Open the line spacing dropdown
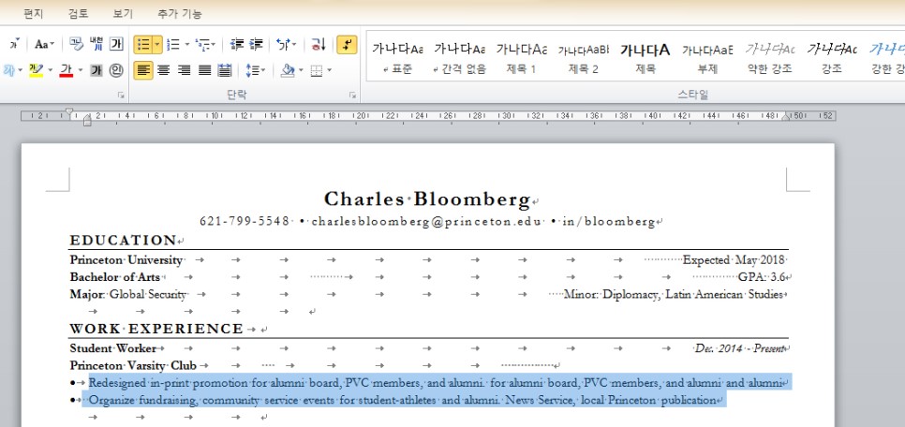 (254, 70)
